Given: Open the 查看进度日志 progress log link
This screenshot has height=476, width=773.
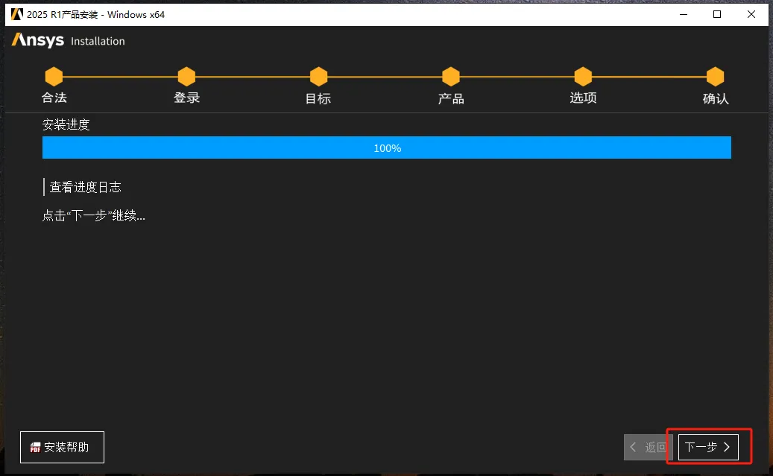Looking at the screenshot, I should (x=85, y=187).
